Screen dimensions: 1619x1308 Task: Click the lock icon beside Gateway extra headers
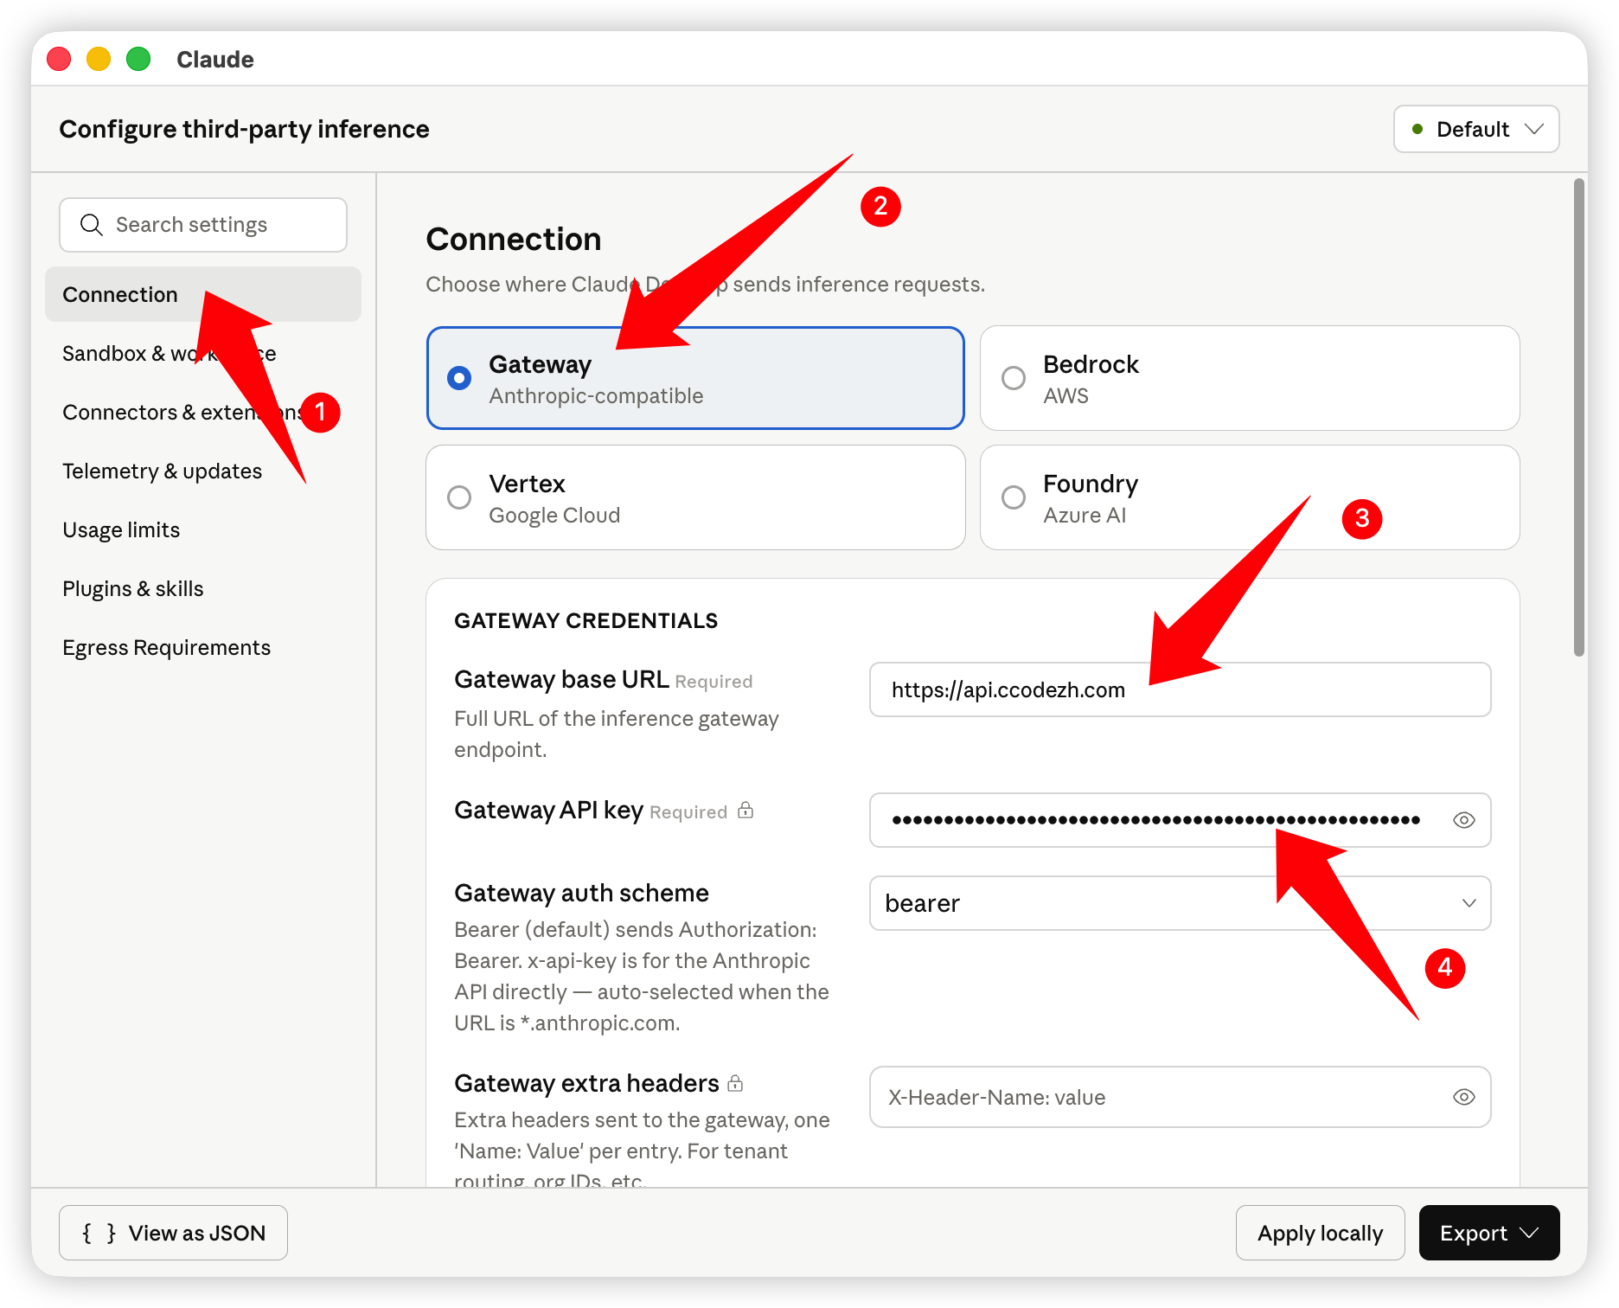tap(735, 1083)
